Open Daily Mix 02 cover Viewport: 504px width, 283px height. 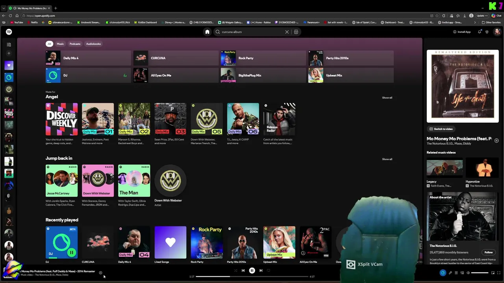(x=134, y=119)
